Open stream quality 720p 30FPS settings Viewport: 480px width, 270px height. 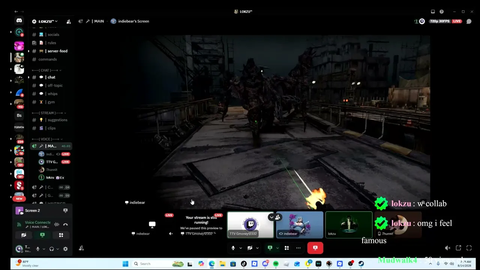point(440,21)
